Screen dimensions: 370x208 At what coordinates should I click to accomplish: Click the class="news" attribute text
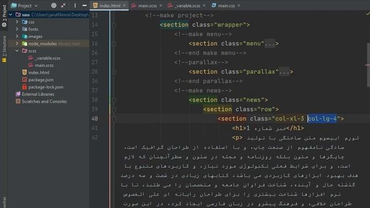[x=243, y=100]
